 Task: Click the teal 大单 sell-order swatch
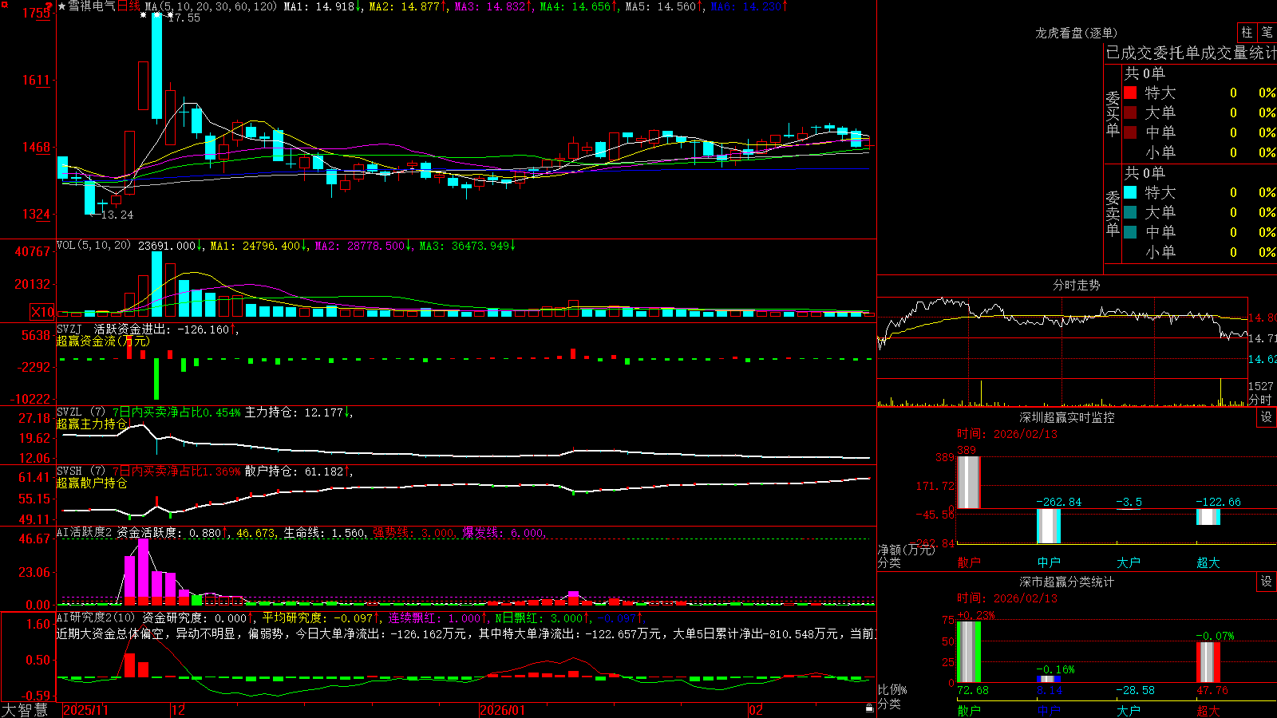1130,212
